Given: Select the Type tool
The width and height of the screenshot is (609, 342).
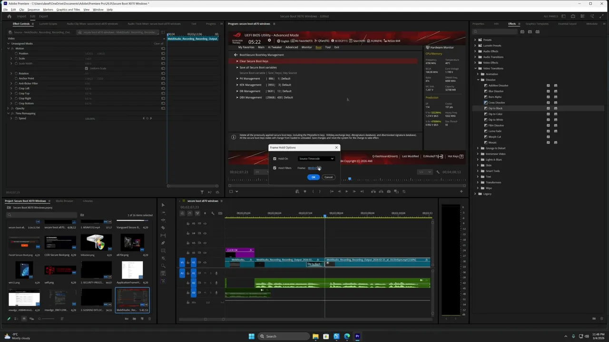Looking at the screenshot, I should tap(163, 273).
